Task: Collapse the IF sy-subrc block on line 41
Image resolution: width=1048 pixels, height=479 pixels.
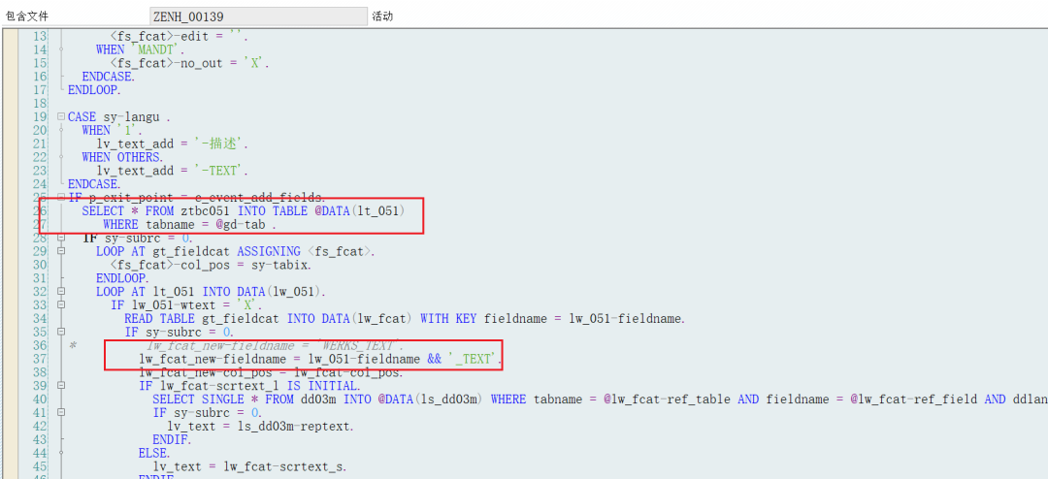Action: (61, 413)
